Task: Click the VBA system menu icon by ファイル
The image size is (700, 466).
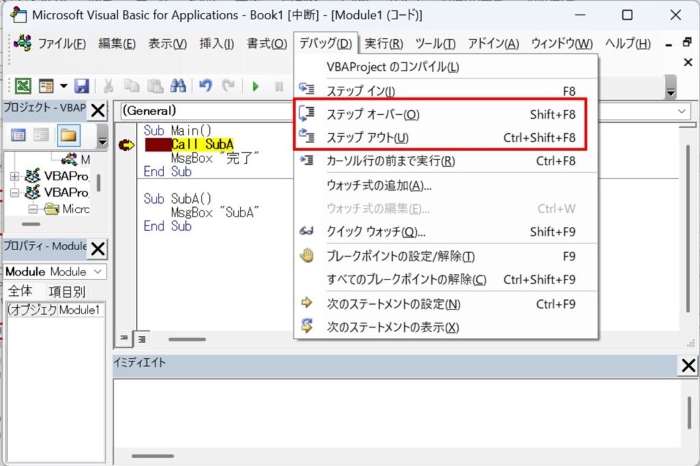Action: (23, 43)
